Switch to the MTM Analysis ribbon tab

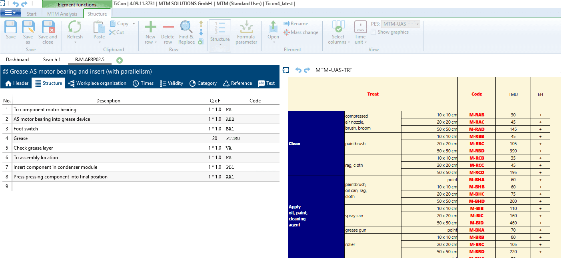click(62, 14)
